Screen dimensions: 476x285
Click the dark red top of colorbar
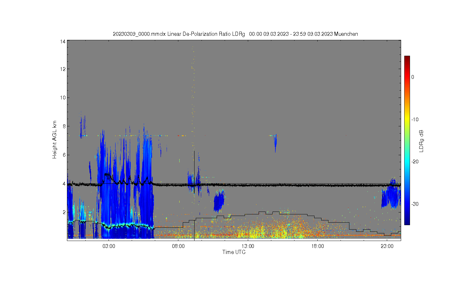(x=407, y=59)
